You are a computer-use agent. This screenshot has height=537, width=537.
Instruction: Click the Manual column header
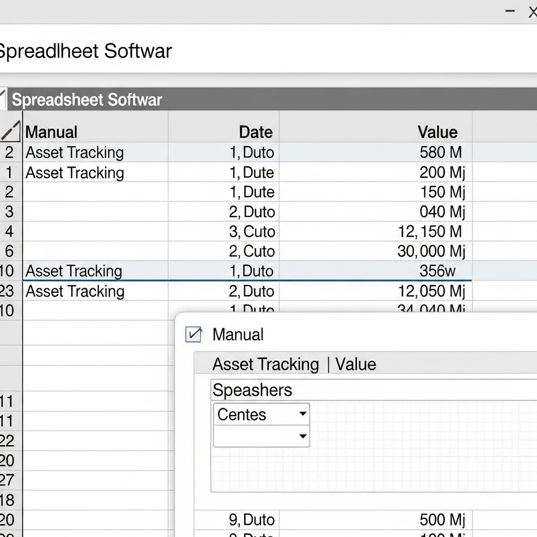pyautogui.click(x=51, y=132)
